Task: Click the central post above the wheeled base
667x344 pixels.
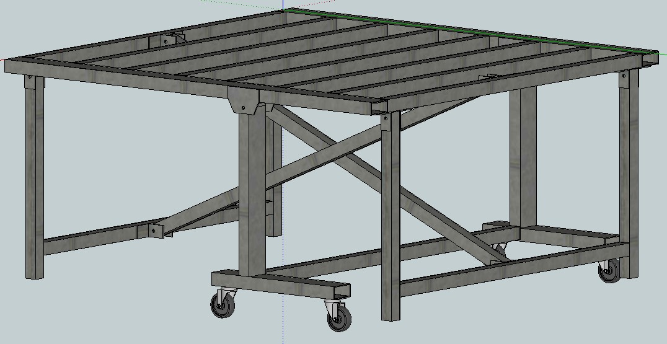Action: [252, 192]
